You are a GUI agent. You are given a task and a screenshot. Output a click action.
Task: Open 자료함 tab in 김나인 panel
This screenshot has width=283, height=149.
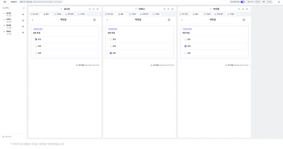pyautogui.click(x=58, y=14)
